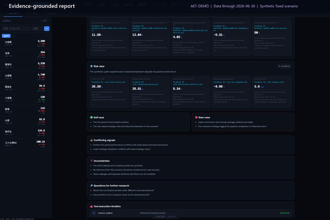Click the Questions for further research heading
Viewport: 330px width, 220px height.
111,186
